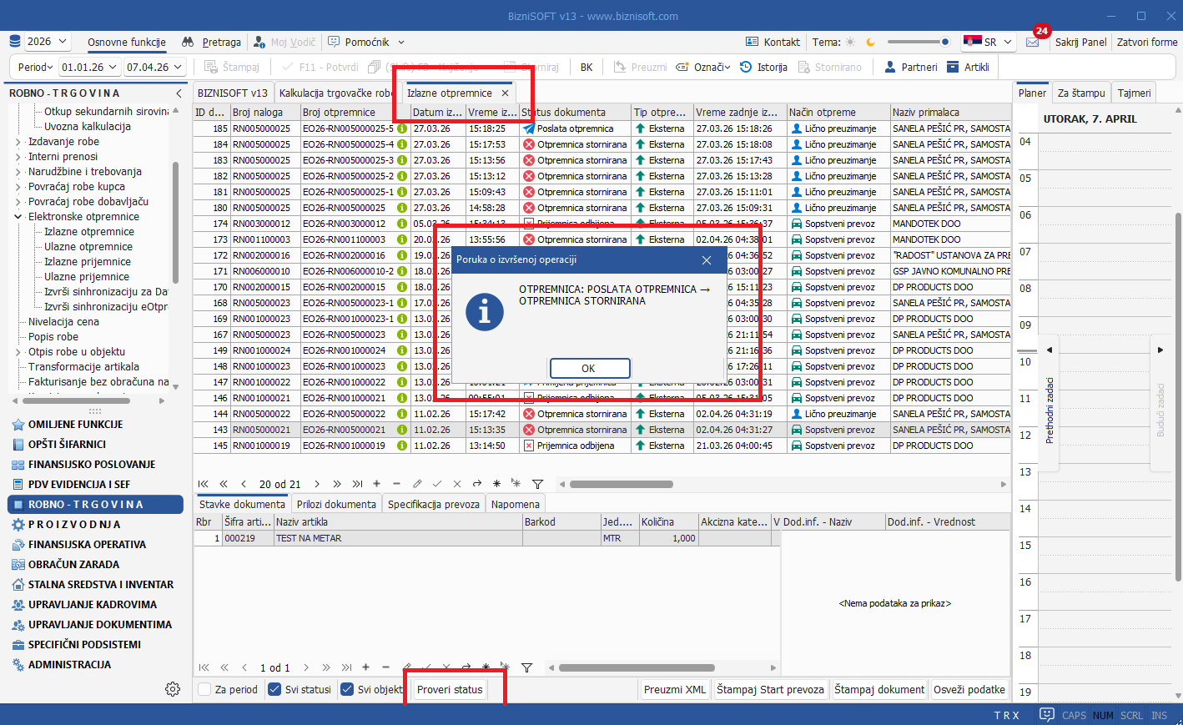This screenshot has width=1183, height=725.
Task: Click the Proveri status button
Action: click(x=450, y=690)
